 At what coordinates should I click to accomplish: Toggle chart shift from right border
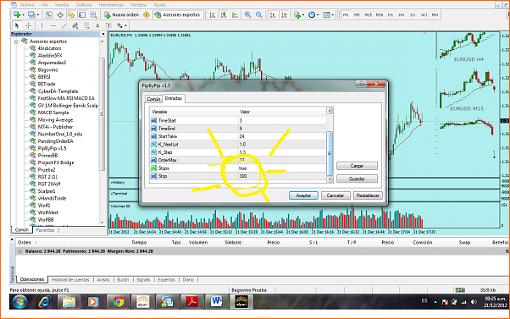[284, 14]
